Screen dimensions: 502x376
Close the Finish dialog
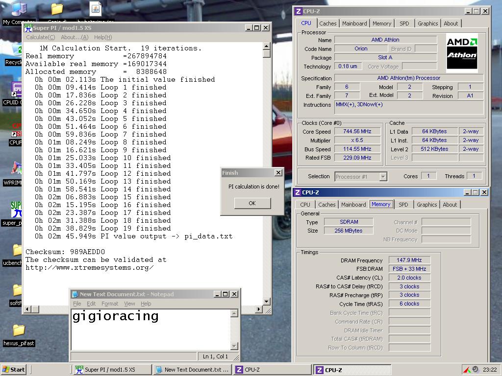coord(278,173)
